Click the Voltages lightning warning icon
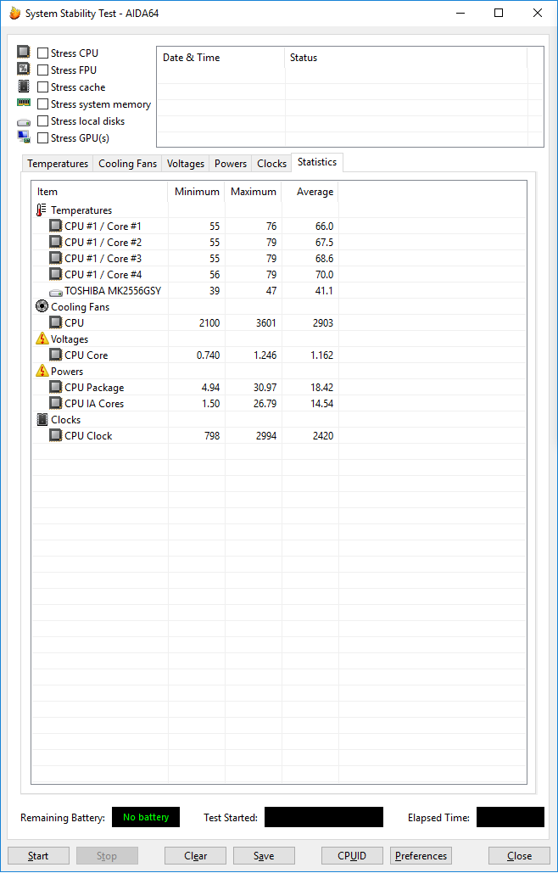Screen dimensions: 558x873 [42, 339]
